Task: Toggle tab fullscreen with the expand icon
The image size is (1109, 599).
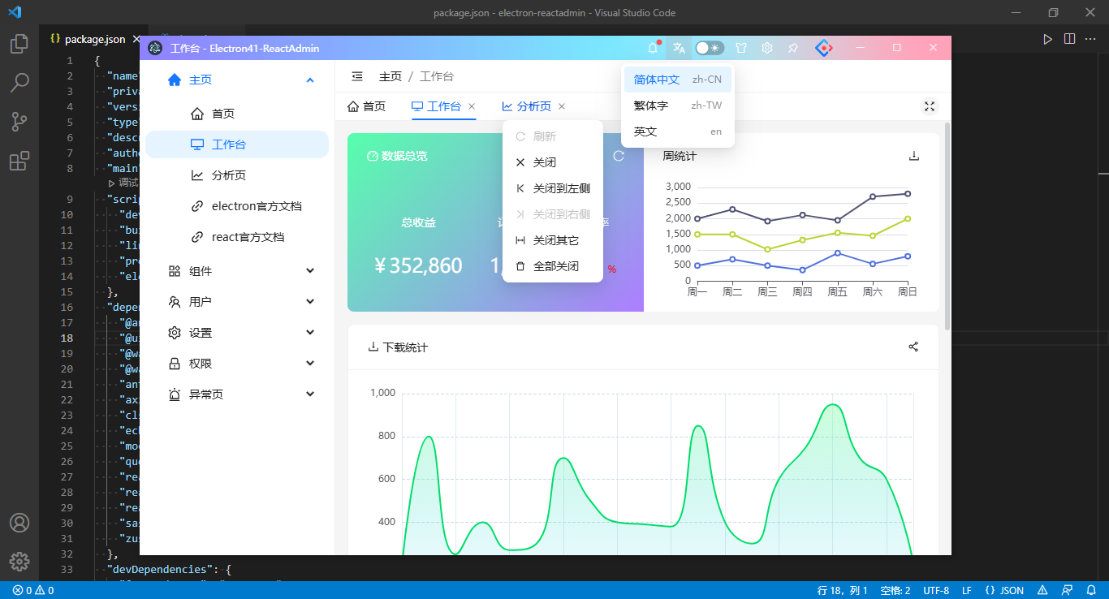Action: click(930, 106)
